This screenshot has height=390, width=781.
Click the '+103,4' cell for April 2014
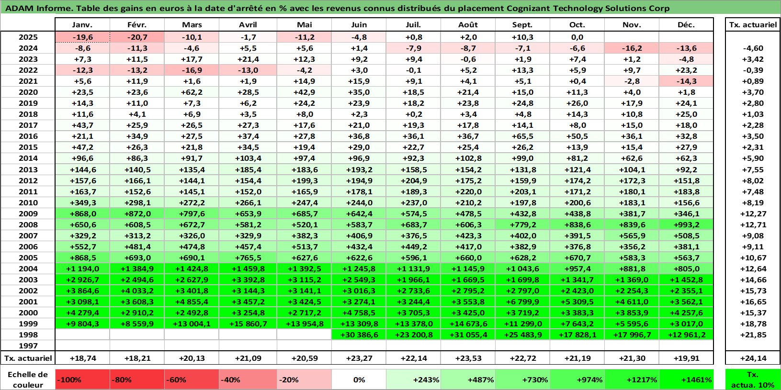click(248, 158)
